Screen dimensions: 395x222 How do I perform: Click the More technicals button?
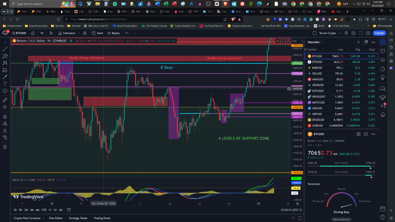pyautogui.click(x=341, y=220)
